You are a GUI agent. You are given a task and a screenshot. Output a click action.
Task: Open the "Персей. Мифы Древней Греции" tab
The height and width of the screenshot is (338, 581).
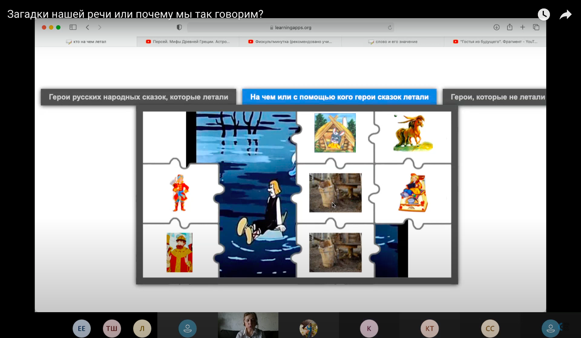[188, 42]
